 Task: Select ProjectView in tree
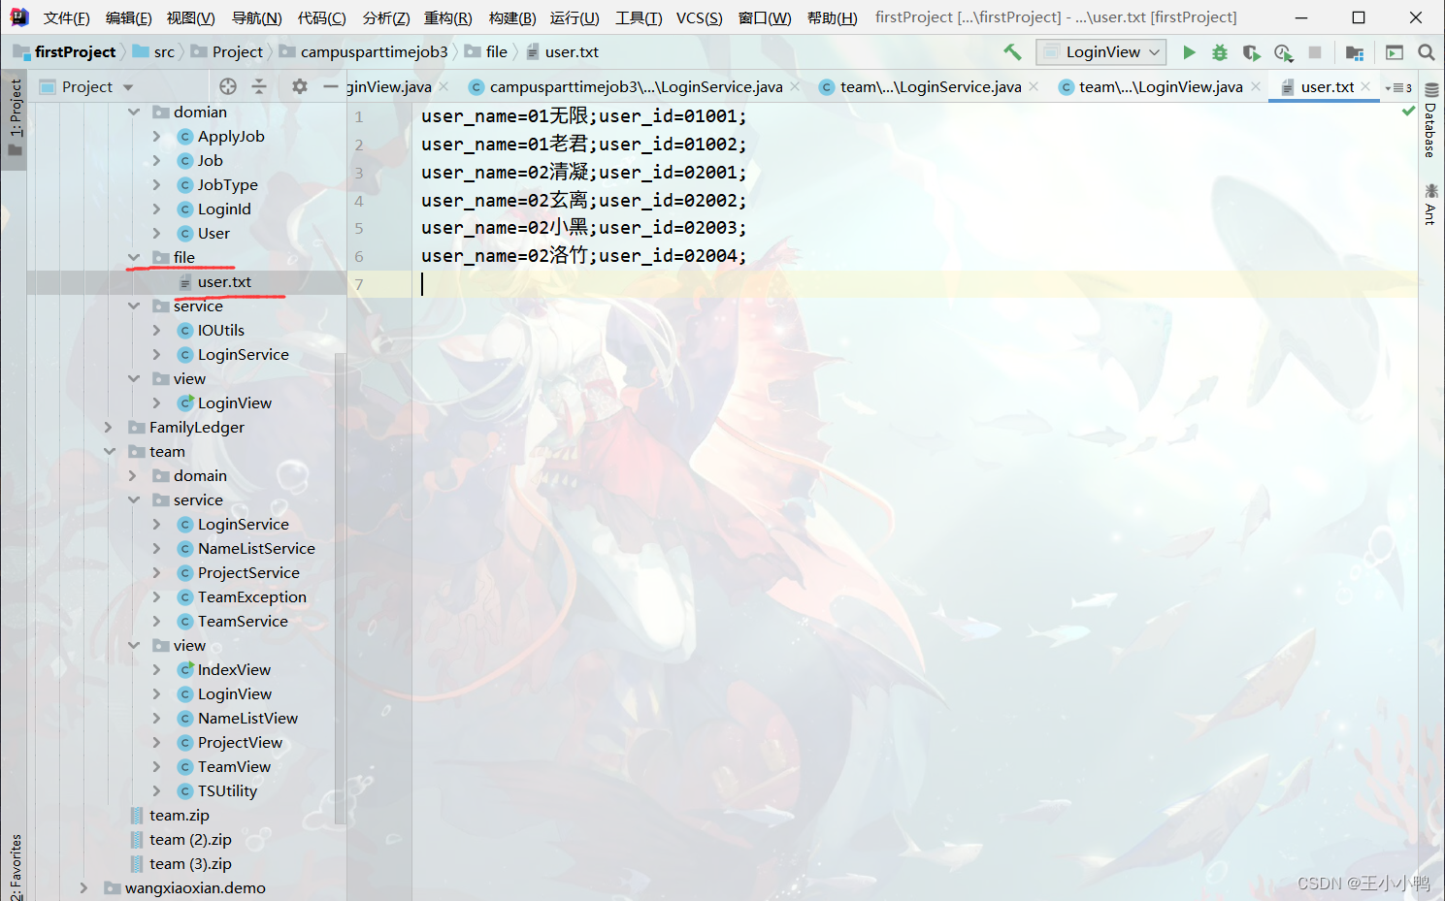pos(240,743)
